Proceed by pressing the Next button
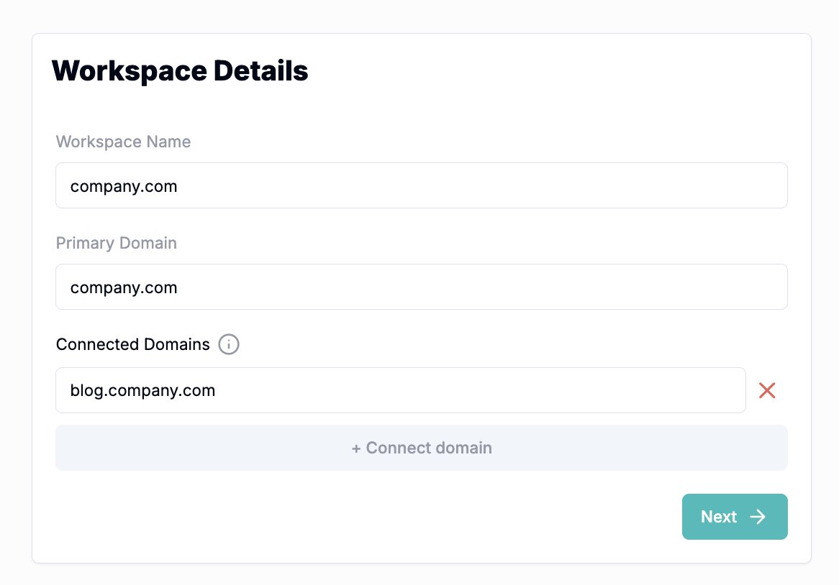The height and width of the screenshot is (585, 839). pyautogui.click(x=734, y=517)
